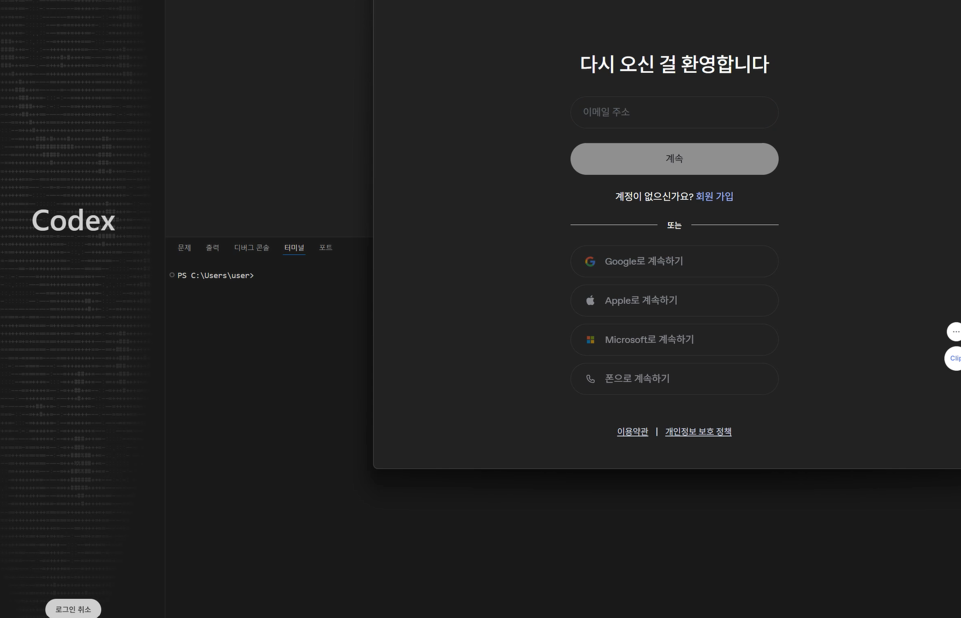
Task: Switch to the 출력 tab
Action: [212, 248]
